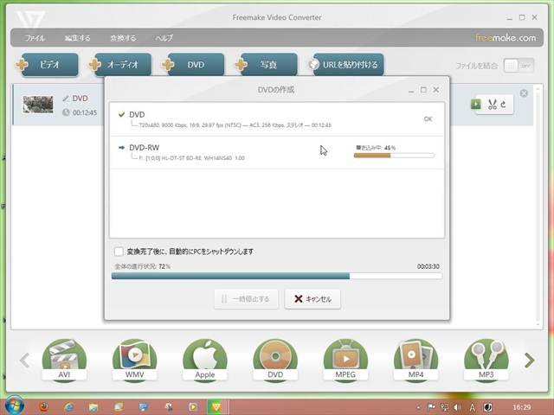This screenshot has height=415, width=554.
Task: Click the video thumbnail in file list
Action: [38, 105]
